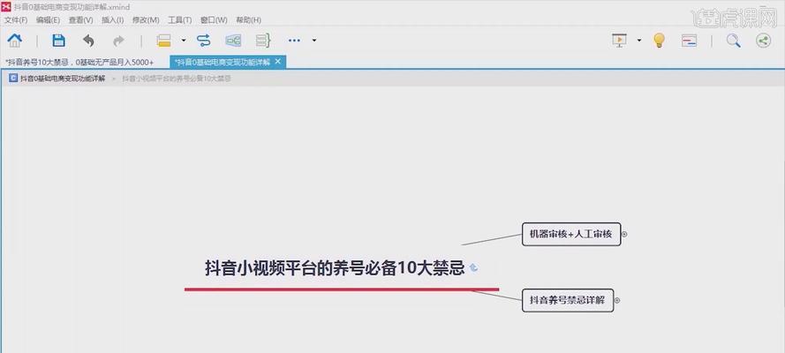Open the 编辑(E) menu
The image size is (785, 353).
click(x=48, y=20)
